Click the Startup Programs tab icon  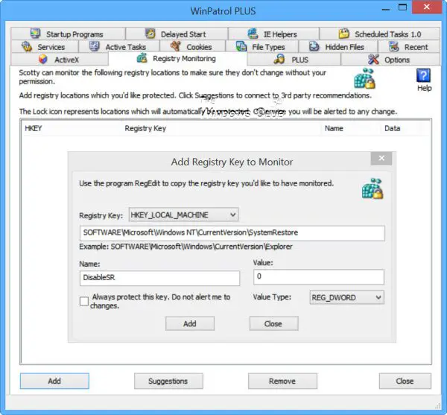(x=35, y=34)
